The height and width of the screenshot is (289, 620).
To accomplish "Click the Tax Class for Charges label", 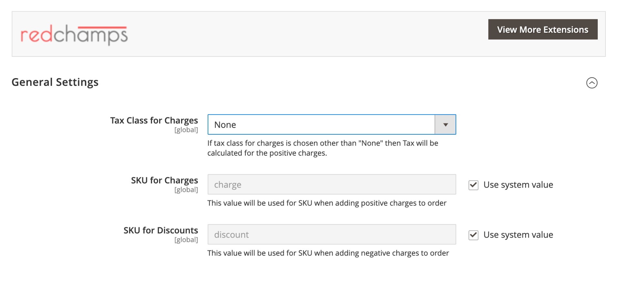I will pyautogui.click(x=154, y=120).
